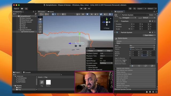The image size is (171, 96).
Task: Open the Layers dropdown
Action: pos(142,9)
